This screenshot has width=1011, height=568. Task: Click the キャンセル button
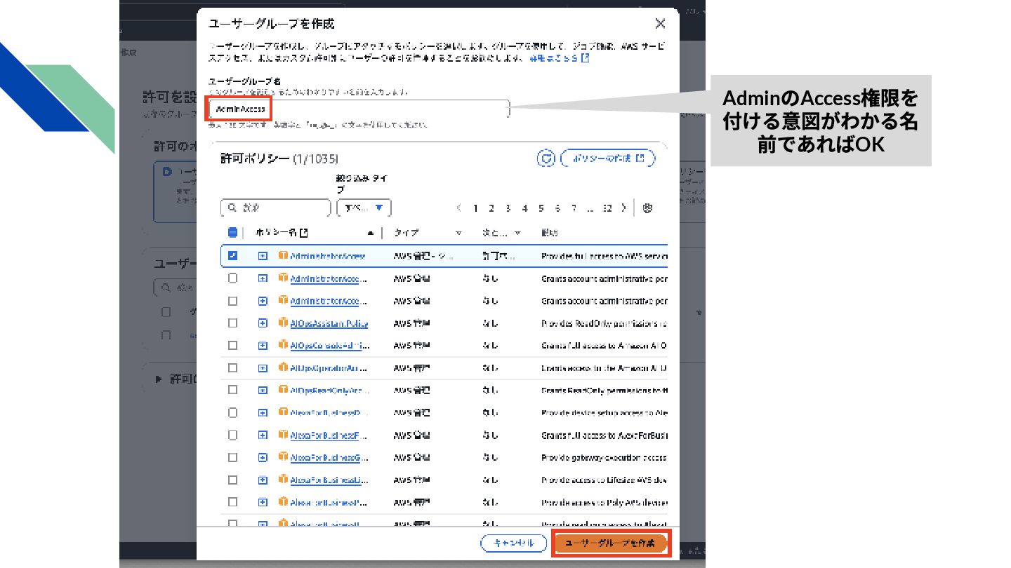coord(513,543)
